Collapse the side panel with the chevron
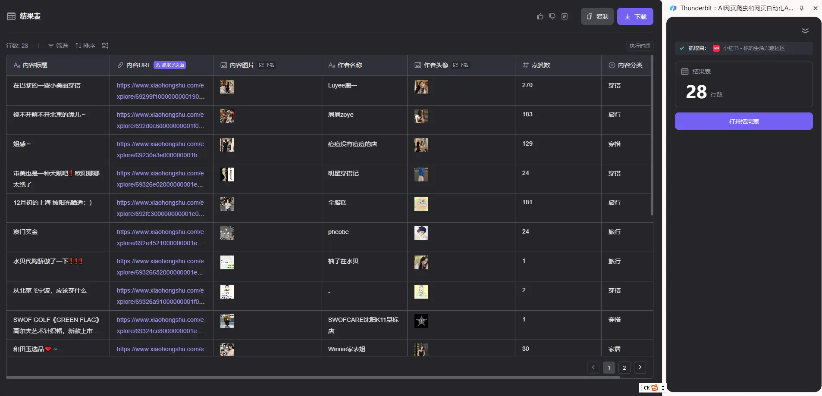Viewport: 822px width, 396px height. click(x=805, y=30)
